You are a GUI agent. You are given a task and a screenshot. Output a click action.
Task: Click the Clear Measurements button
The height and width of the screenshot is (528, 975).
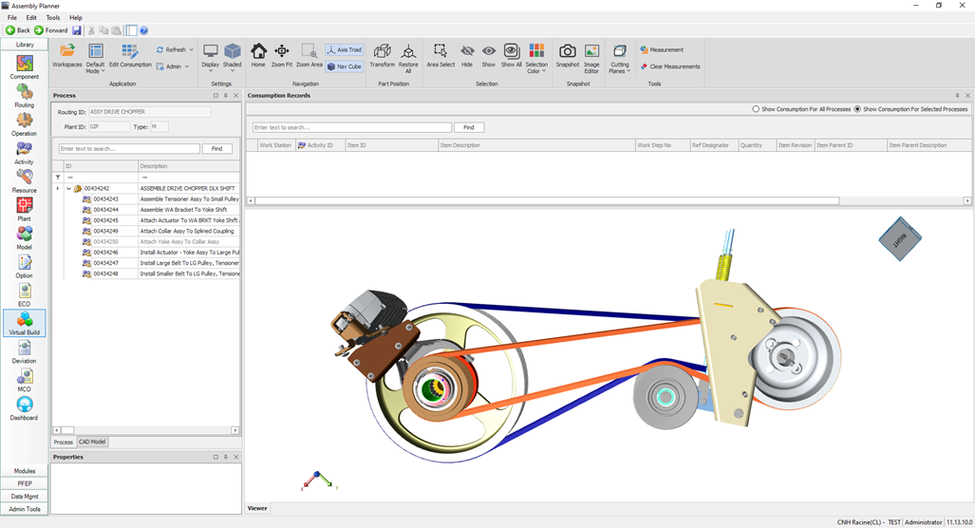pyautogui.click(x=670, y=66)
